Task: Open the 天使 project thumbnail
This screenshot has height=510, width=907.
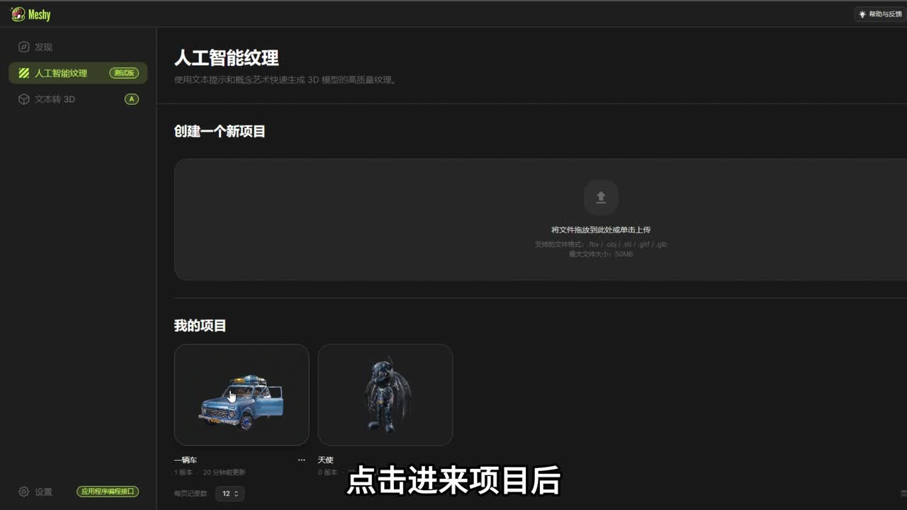Action: tap(385, 395)
